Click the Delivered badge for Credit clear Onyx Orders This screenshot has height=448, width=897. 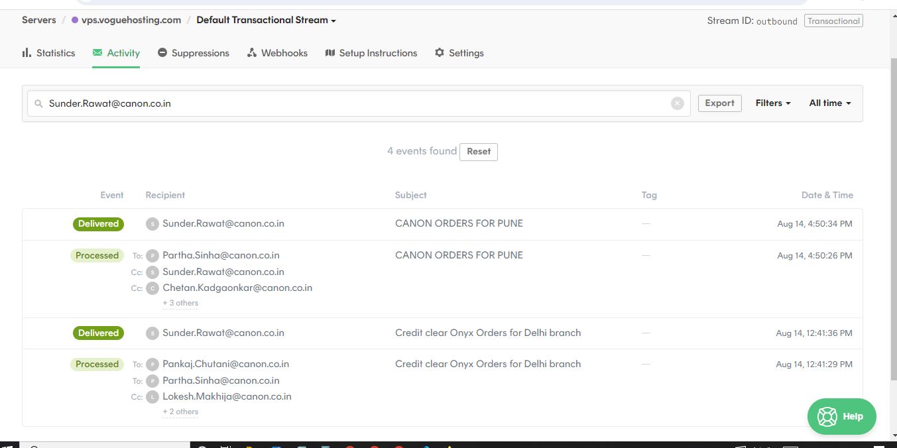pos(98,333)
